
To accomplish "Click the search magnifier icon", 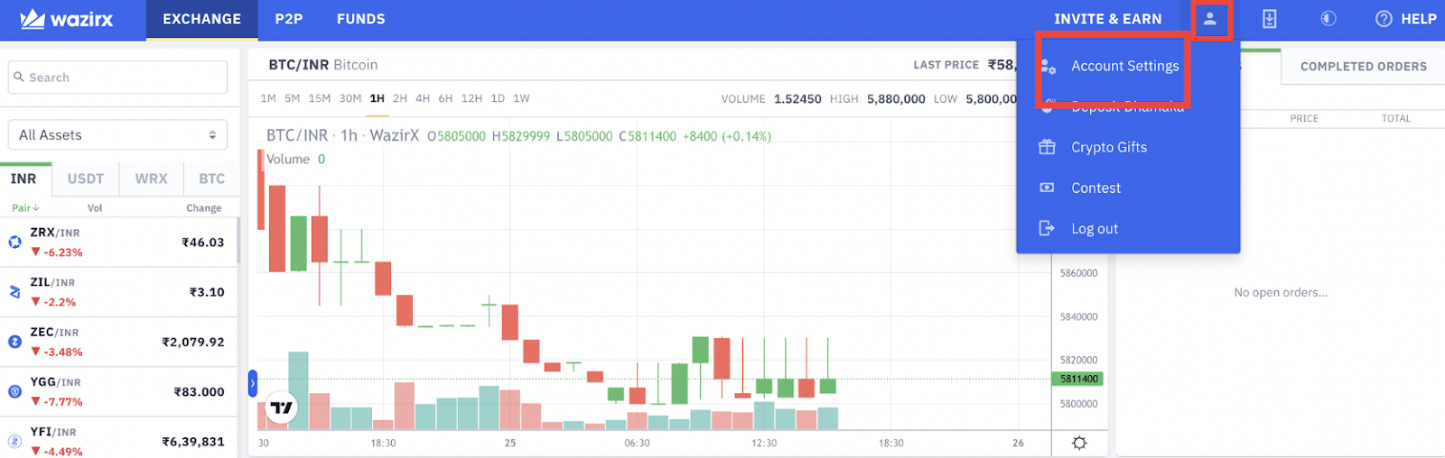I will point(18,77).
